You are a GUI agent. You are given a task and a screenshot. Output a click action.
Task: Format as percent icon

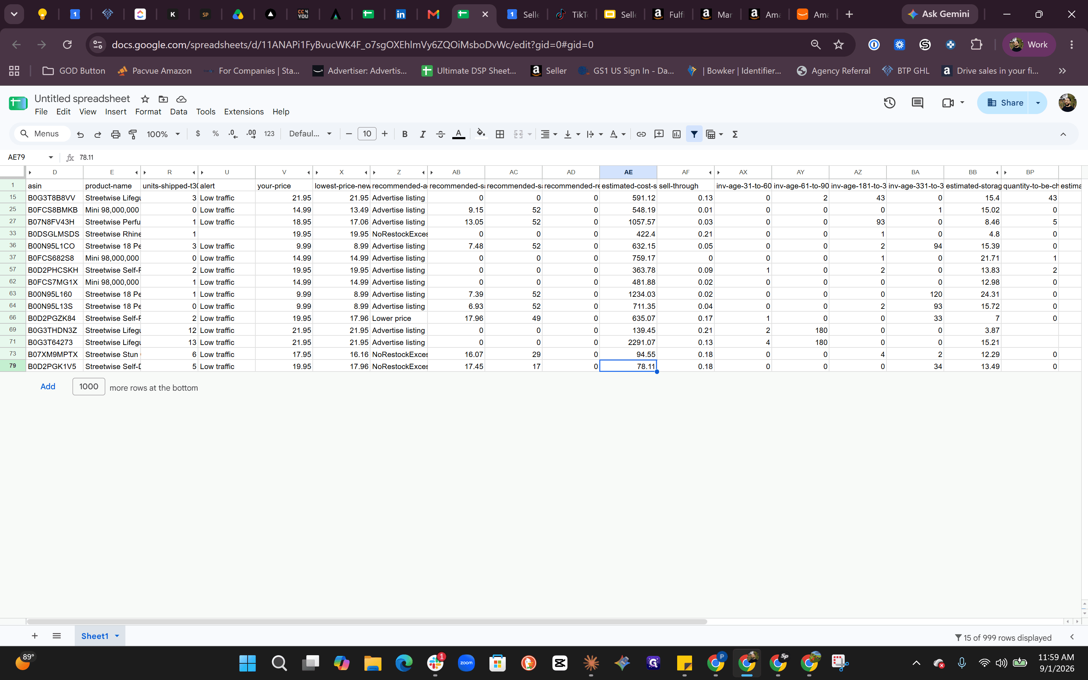(x=216, y=134)
